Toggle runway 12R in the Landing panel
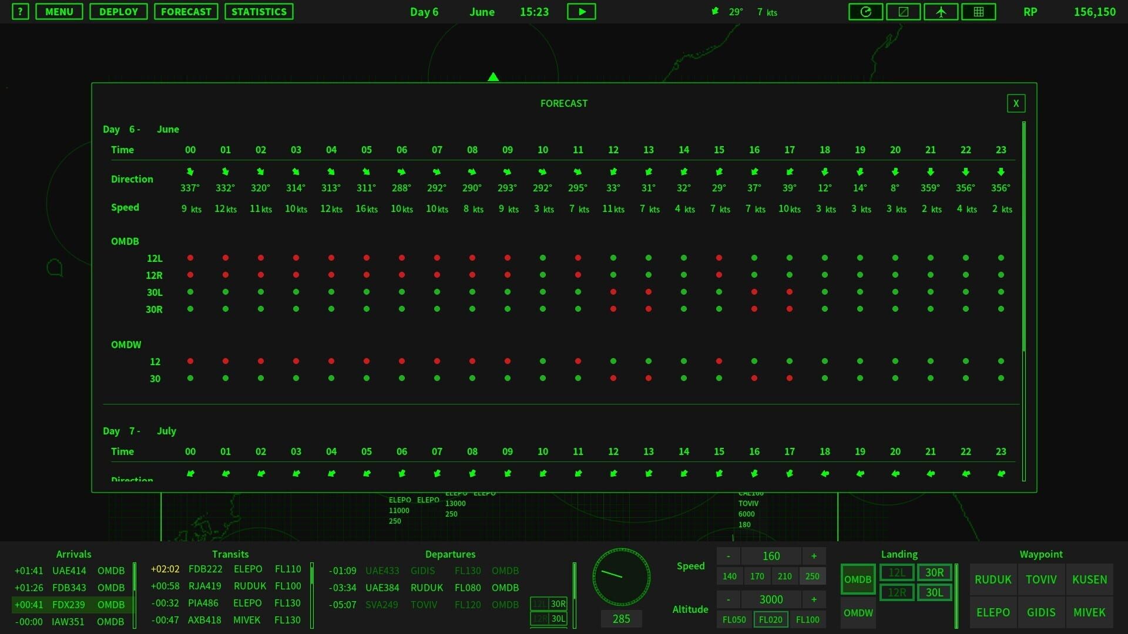 point(897,593)
